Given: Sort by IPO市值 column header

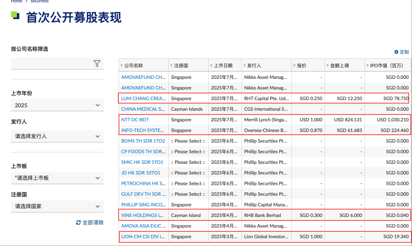Looking at the screenshot, I should pos(386,66).
